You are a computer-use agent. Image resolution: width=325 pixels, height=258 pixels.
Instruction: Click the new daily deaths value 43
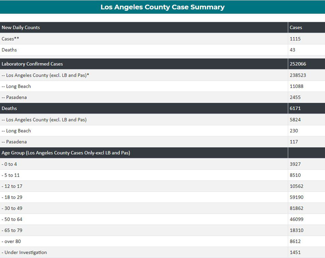(292, 50)
